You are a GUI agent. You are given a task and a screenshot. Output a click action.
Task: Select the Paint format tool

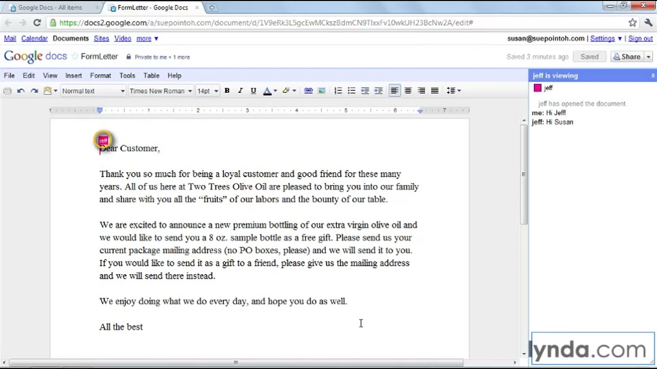47,91
